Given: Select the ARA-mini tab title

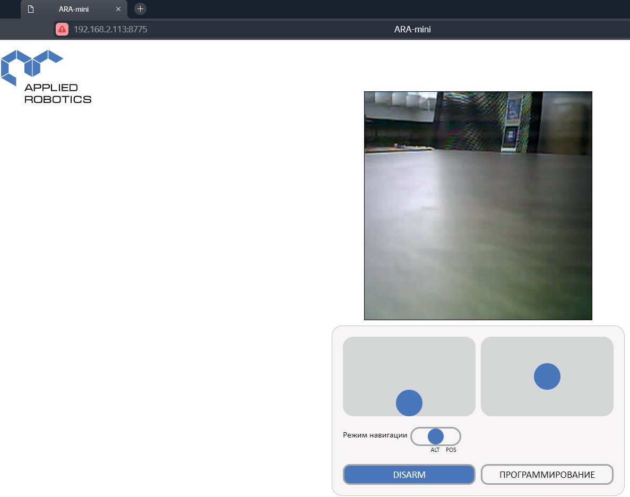Looking at the screenshot, I should tap(74, 9).
